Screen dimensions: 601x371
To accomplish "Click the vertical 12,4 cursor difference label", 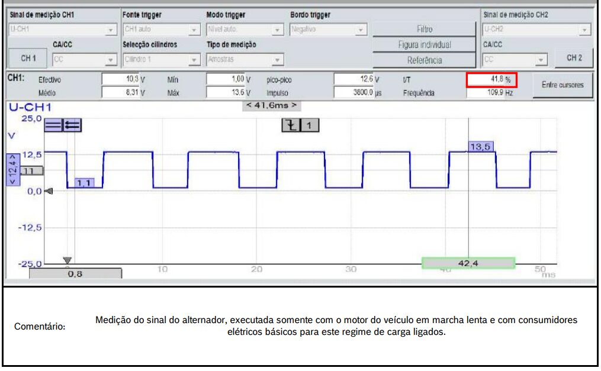I will tap(10, 169).
